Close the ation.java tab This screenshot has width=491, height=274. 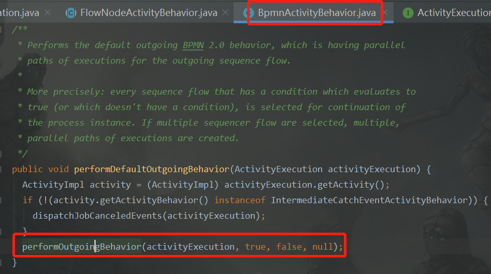48,13
